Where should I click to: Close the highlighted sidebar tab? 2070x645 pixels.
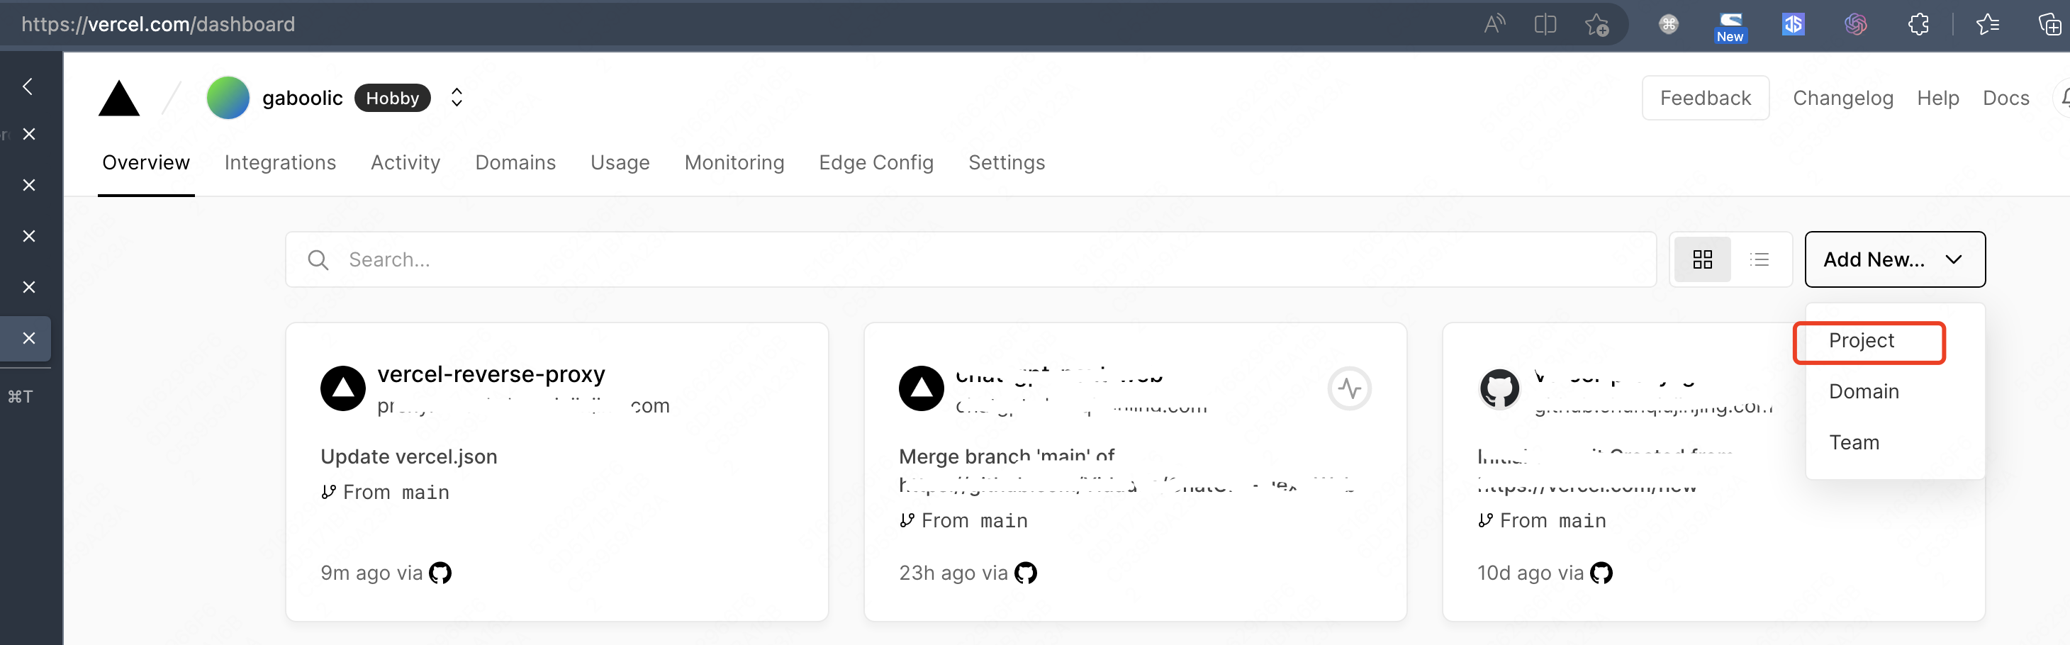pos(29,338)
